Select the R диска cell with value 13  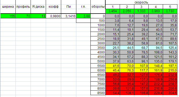[x=38, y=16]
